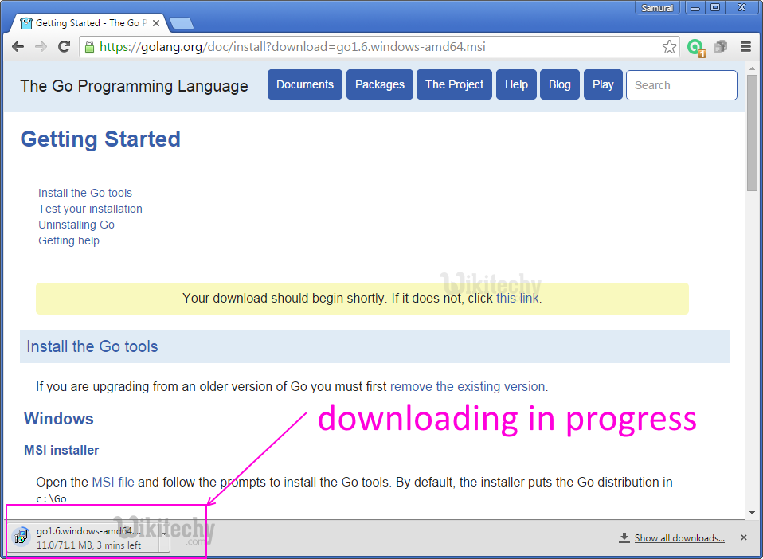This screenshot has width=763, height=559.
Task: Open 'remove the existing version' link
Action: point(468,387)
